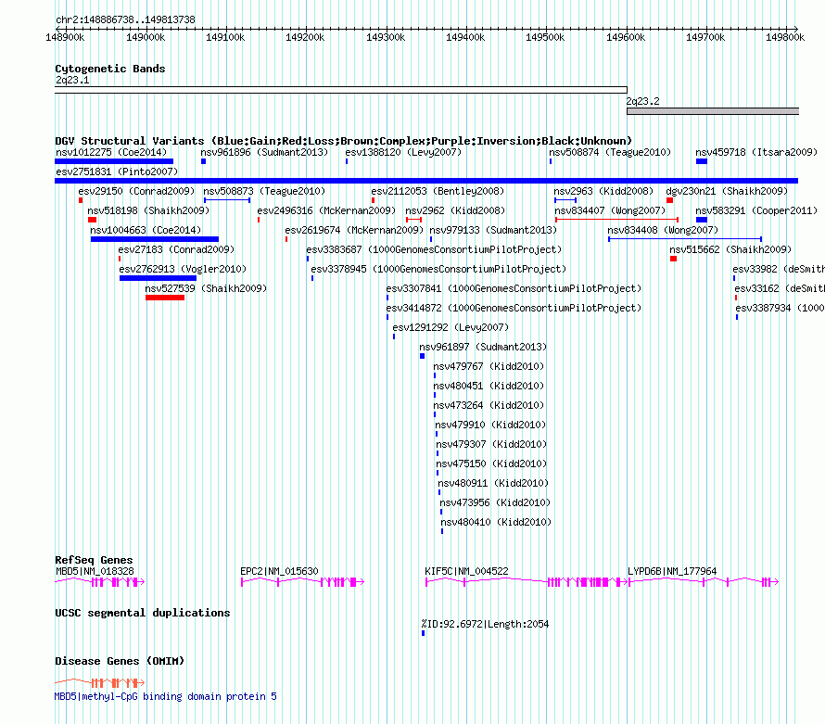The height and width of the screenshot is (724, 825).
Task: Click the segmental duplication marker %ID:92.6972
Action: coord(423,633)
